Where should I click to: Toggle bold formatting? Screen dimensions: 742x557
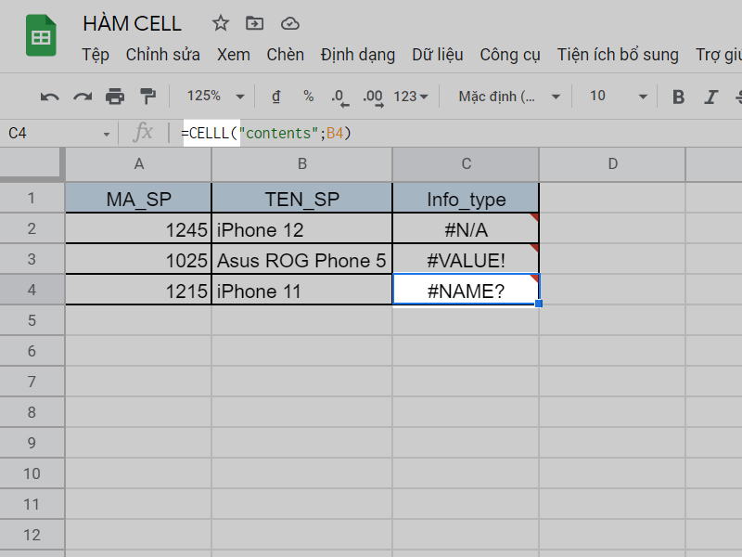[x=679, y=97]
